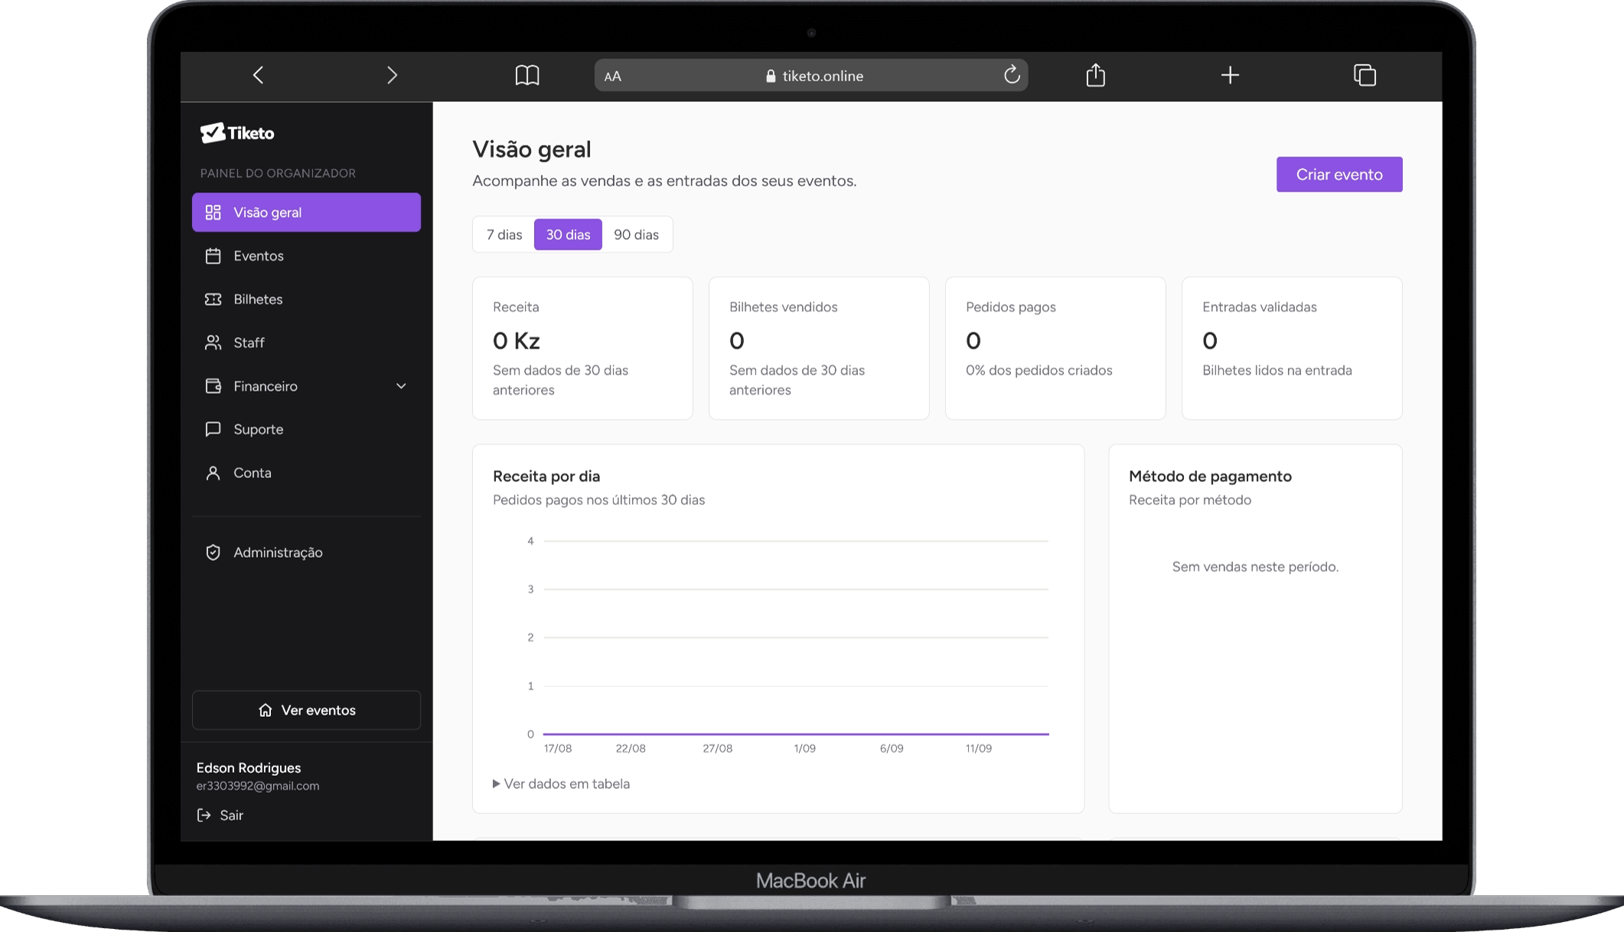Click the tiketo.online address bar

point(811,76)
